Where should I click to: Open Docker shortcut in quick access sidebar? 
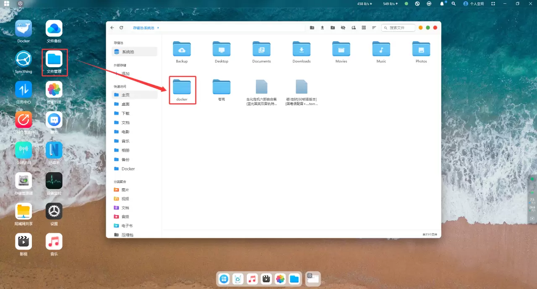[x=128, y=169]
